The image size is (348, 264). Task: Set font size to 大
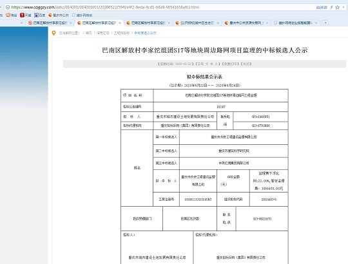(207, 64)
